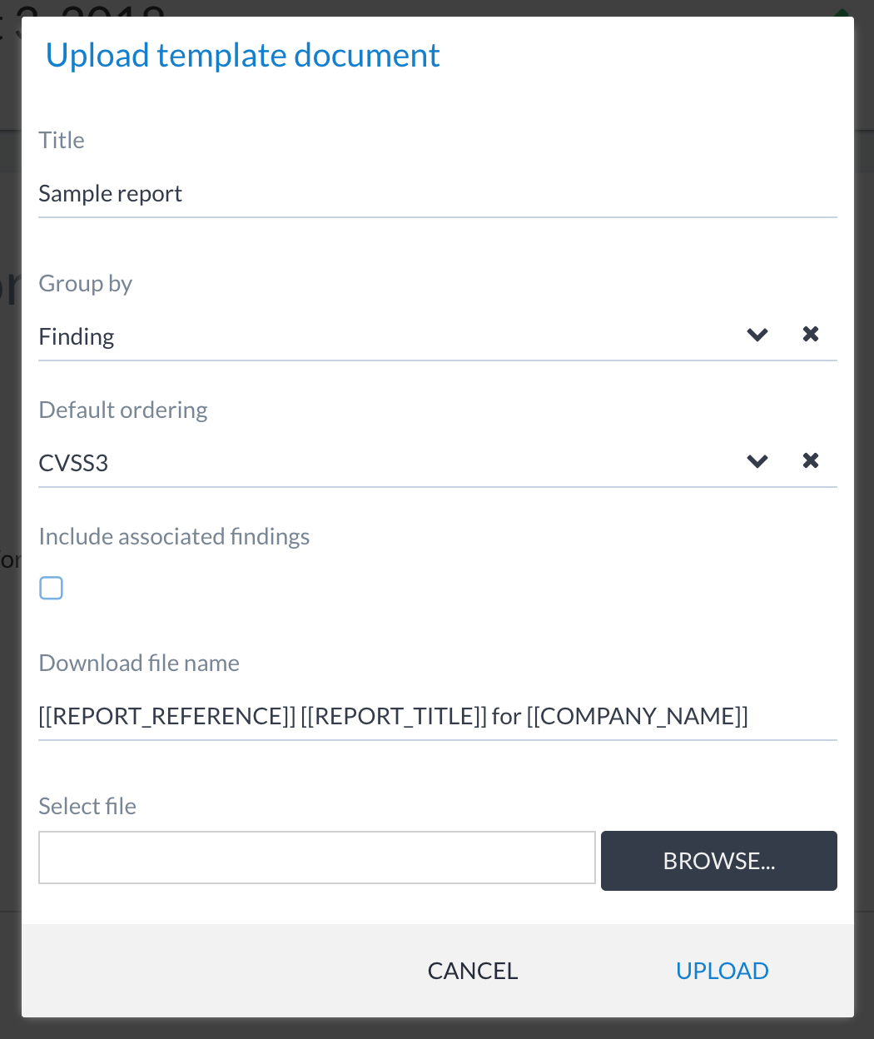Expand the Group by chevron arrow
The image size is (874, 1039).
tap(757, 336)
